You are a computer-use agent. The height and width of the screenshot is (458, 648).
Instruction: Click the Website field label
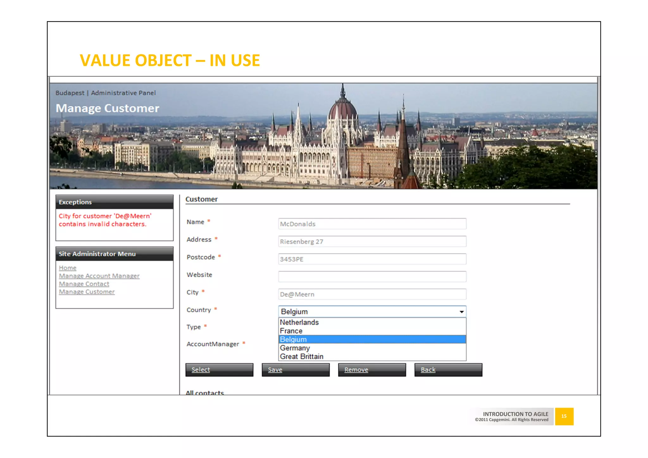coord(199,275)
